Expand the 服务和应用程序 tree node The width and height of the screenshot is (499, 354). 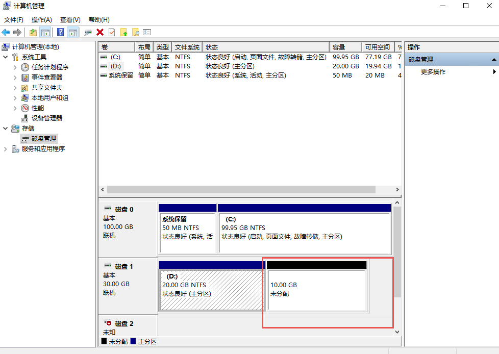click(5, 149)
